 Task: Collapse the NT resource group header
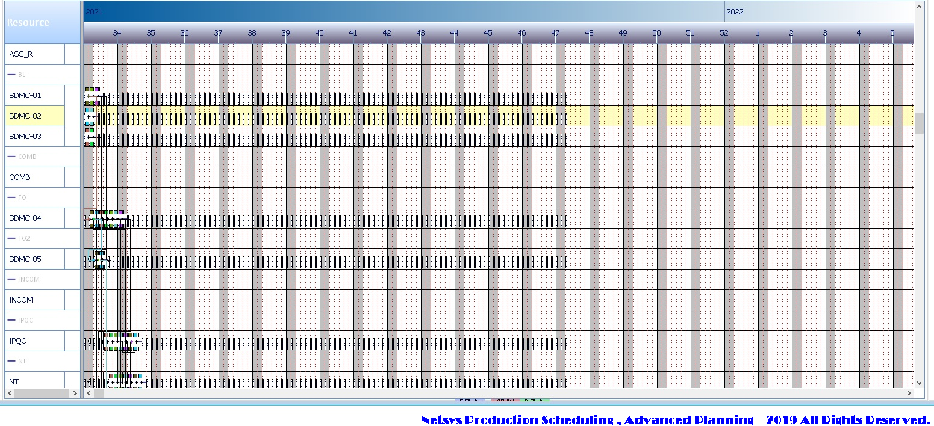click(11, 361)
